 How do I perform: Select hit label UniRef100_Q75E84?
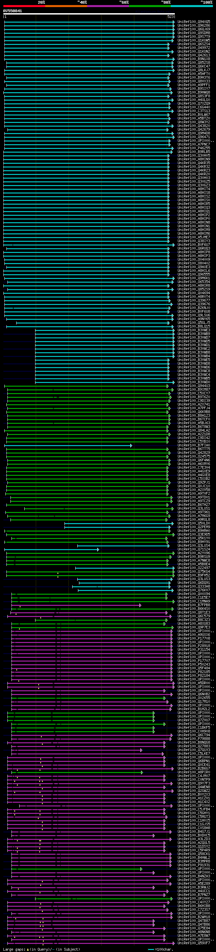(x=194, y=928)
